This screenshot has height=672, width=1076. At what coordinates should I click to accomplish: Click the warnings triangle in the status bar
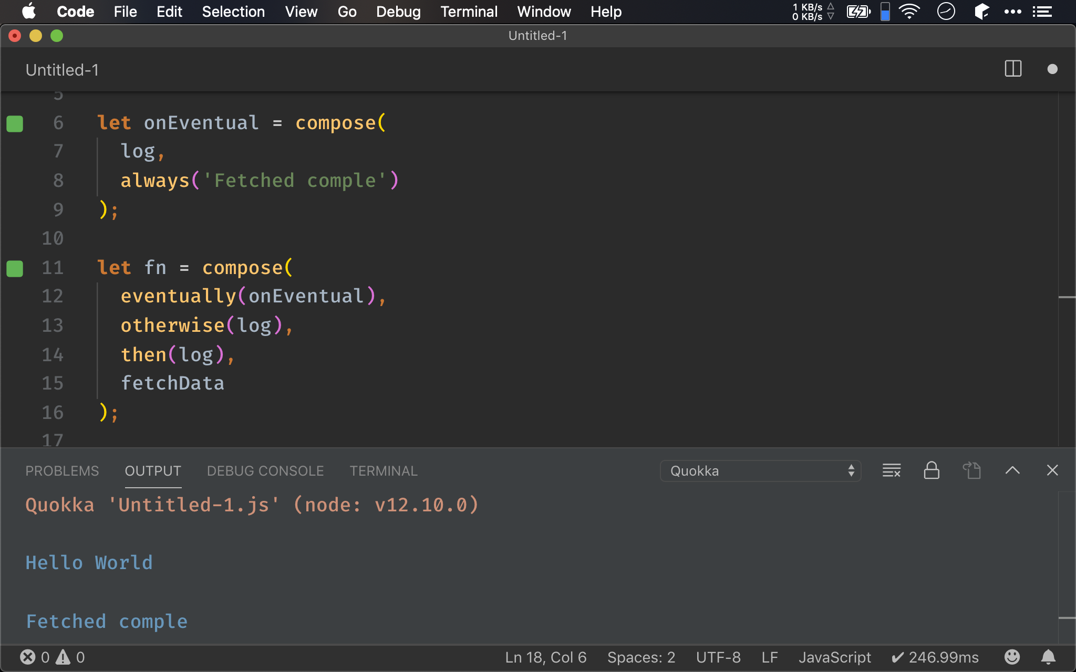[x=63, y=657]
